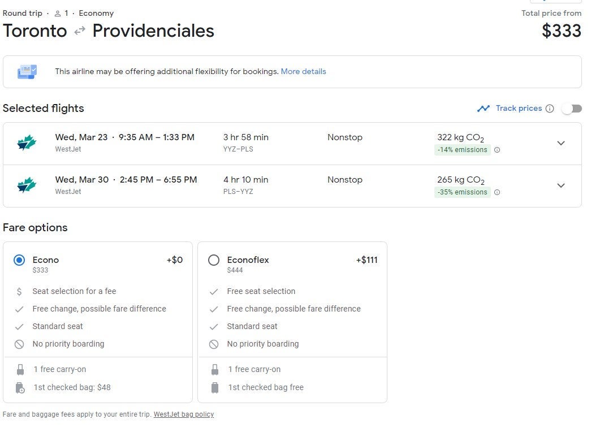
Task: Click the Track prices label
Action: [x=519, y=109]
